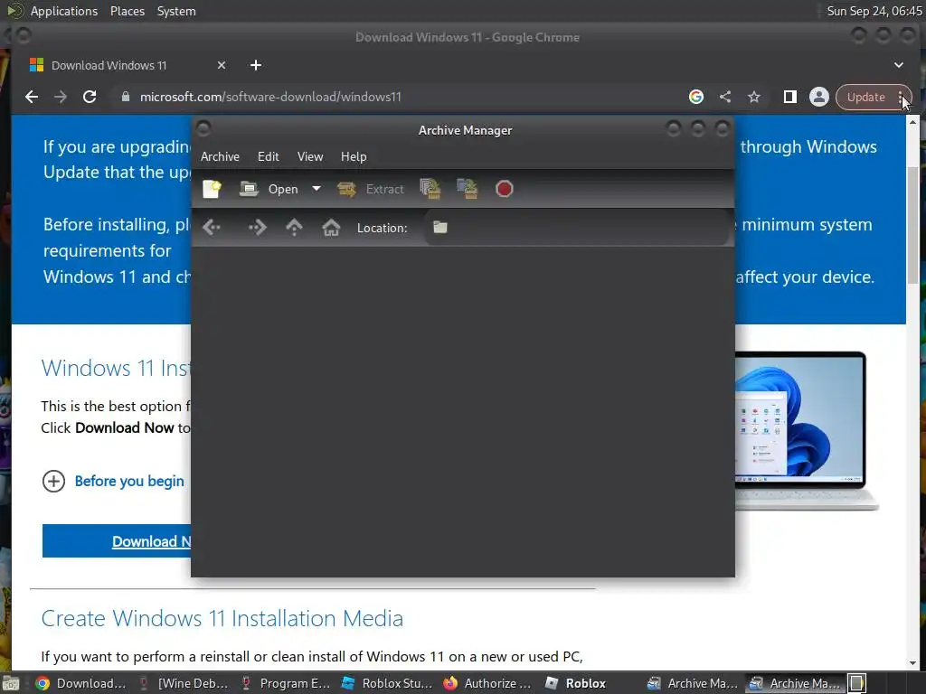Click the scroll up arrow of page scrollbar

(x=912, y=122)
